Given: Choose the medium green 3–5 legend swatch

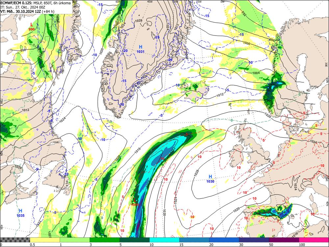Looking at the screenshot, I should point(105,240).
